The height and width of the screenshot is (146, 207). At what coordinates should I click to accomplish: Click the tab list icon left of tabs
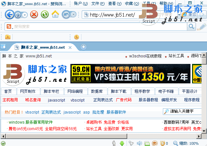click(x=3, y=47)
